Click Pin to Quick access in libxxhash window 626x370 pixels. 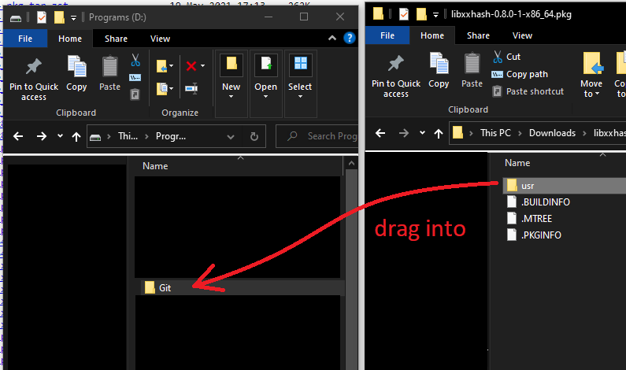(395, 76)
